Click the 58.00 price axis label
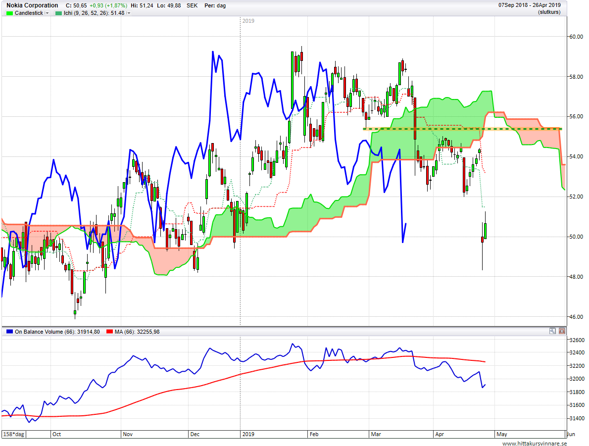 pyautogui.click(x=576, y=77)
